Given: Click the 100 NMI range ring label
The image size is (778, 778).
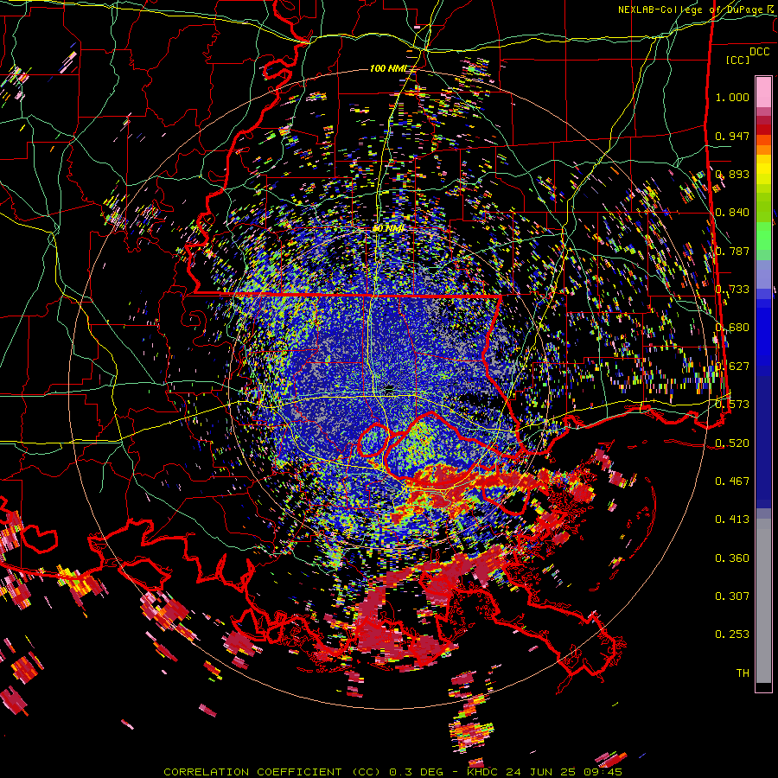Looking at the screenshot, I should click(388, 68).
